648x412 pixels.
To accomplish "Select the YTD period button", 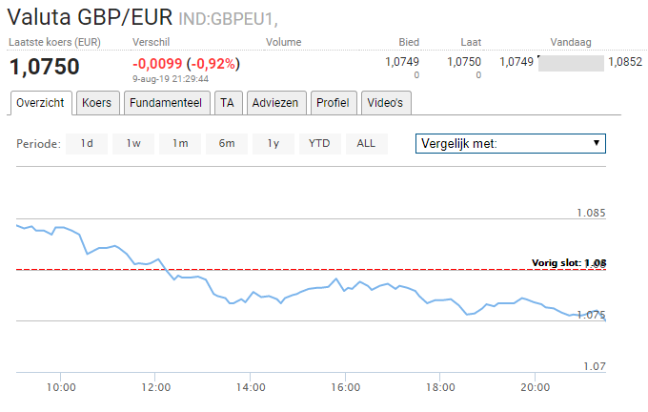I will click(x=319, y=144).
